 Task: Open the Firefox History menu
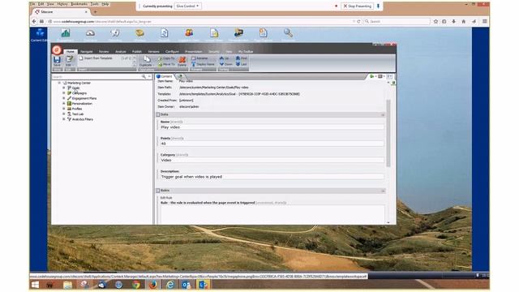pyautogui.click(x=62, y=4)
